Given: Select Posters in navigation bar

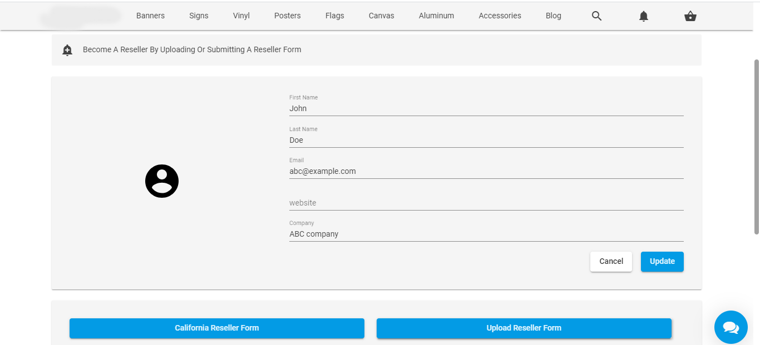Looking at the screenshot, I should point(288,16).
